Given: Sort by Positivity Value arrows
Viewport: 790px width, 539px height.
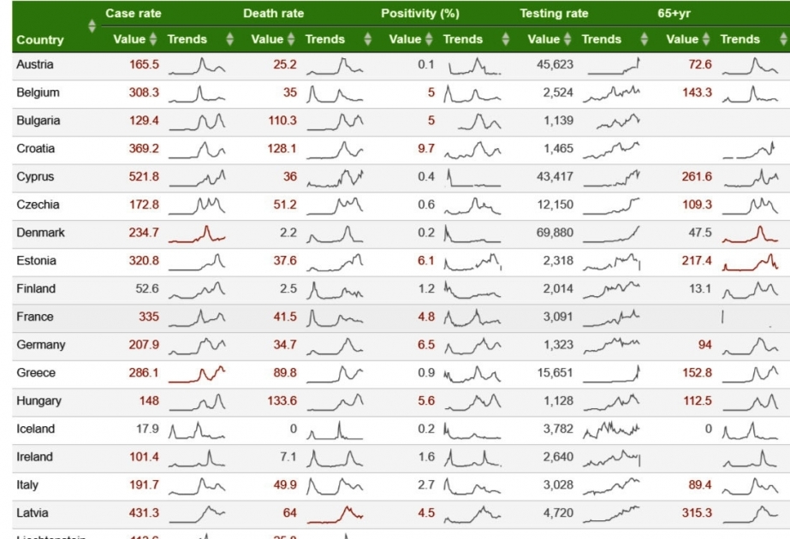Looking at the screenshot, I should click(x=430, y=39).
